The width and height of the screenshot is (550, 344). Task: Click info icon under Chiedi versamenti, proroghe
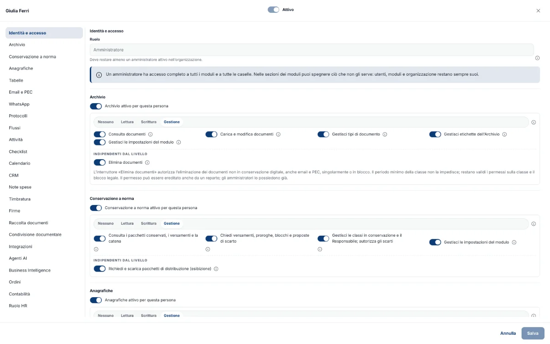(x=208, y=250)
